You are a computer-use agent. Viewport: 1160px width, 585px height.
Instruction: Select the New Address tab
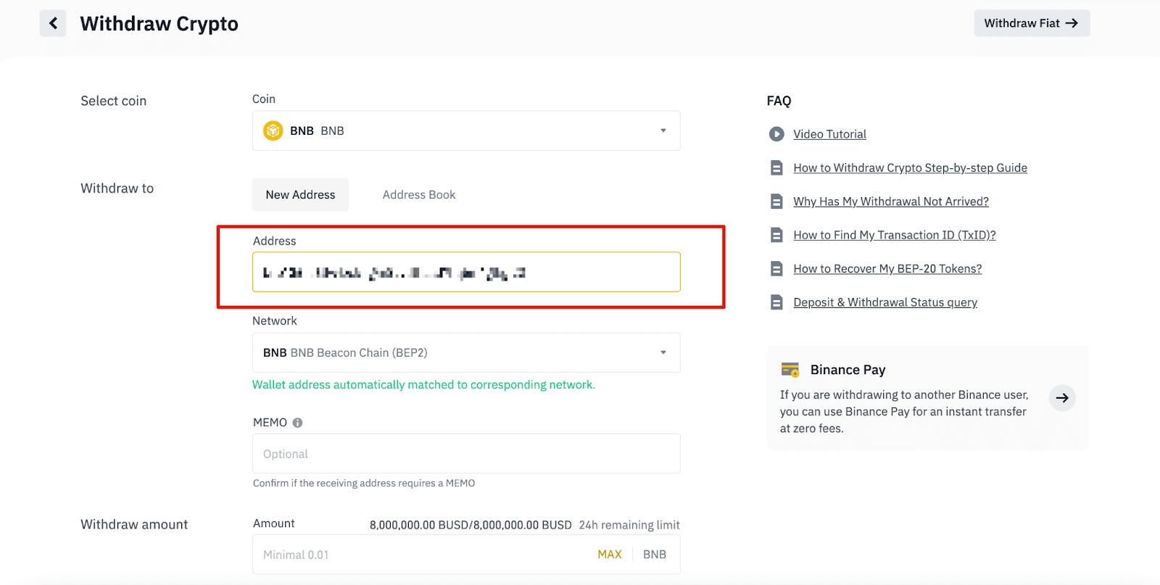click(x=300, y=194)
